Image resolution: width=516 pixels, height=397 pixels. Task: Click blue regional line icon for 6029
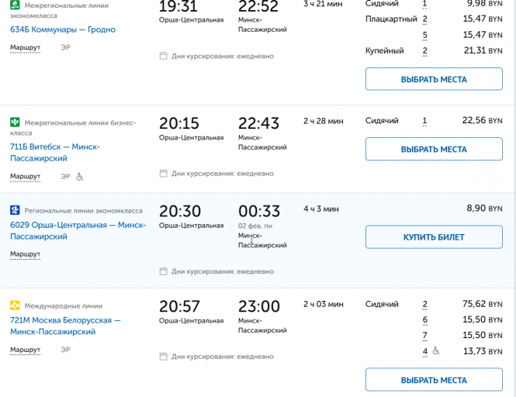[x=14, y=210]
